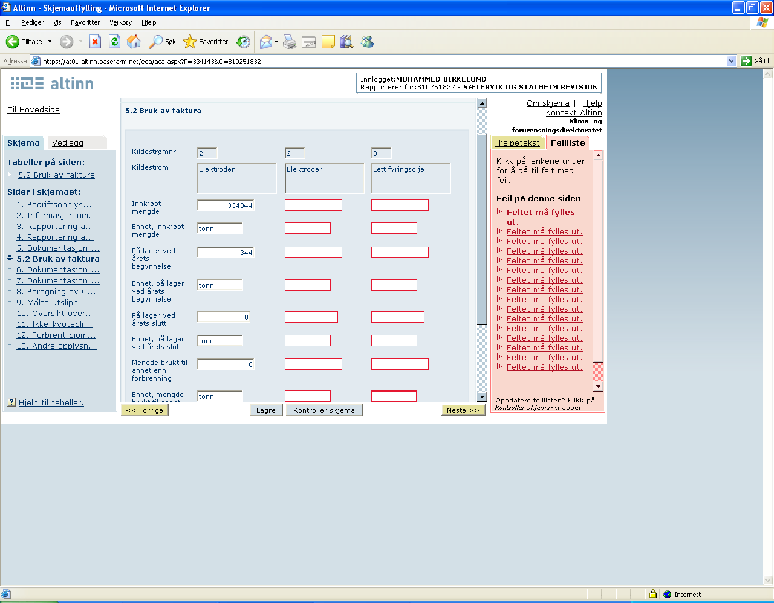Stop page loading with red X icon
Image resolution: width=774 pixels, height=603 pixels.
pyautogui.click(x=95, y=42)
